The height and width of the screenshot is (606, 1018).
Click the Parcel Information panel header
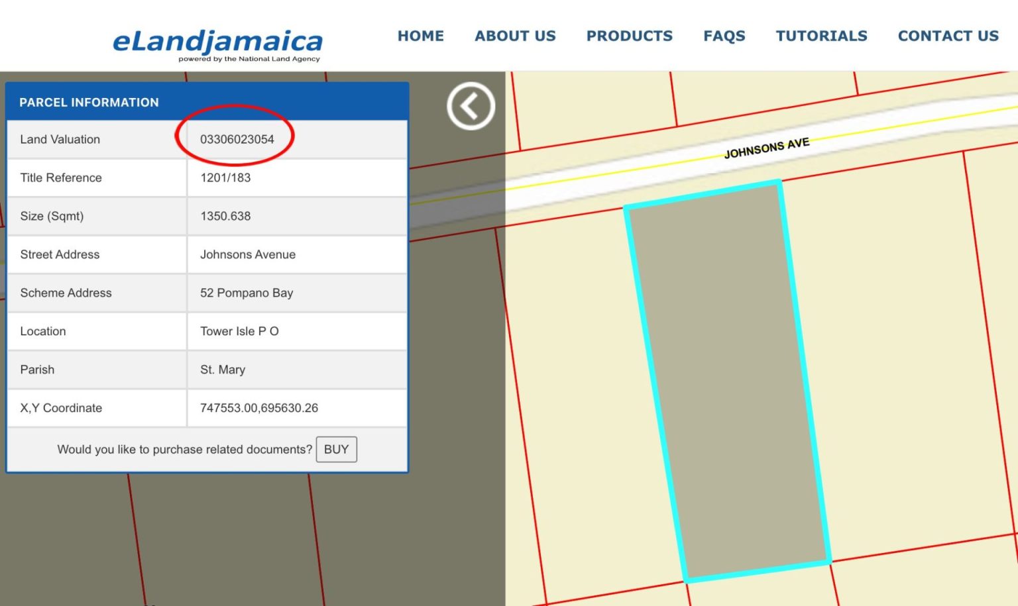coord(89,102)
